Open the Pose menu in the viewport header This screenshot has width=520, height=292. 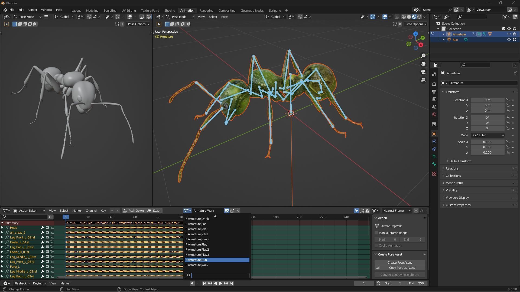click(224, 17)
